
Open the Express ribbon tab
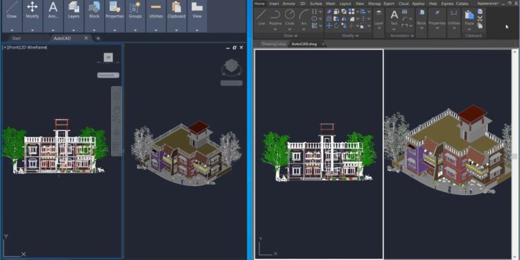pyautogui.click(x=447, y=3)
